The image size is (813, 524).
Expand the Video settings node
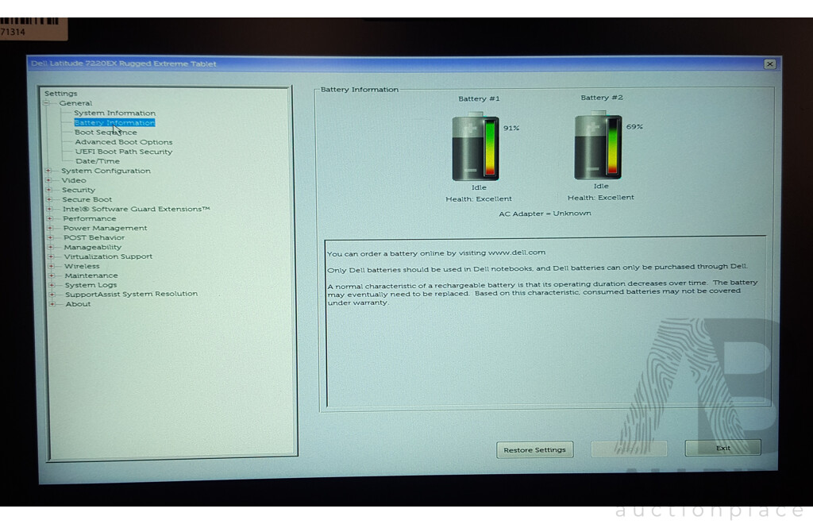[x=48, y=180]
